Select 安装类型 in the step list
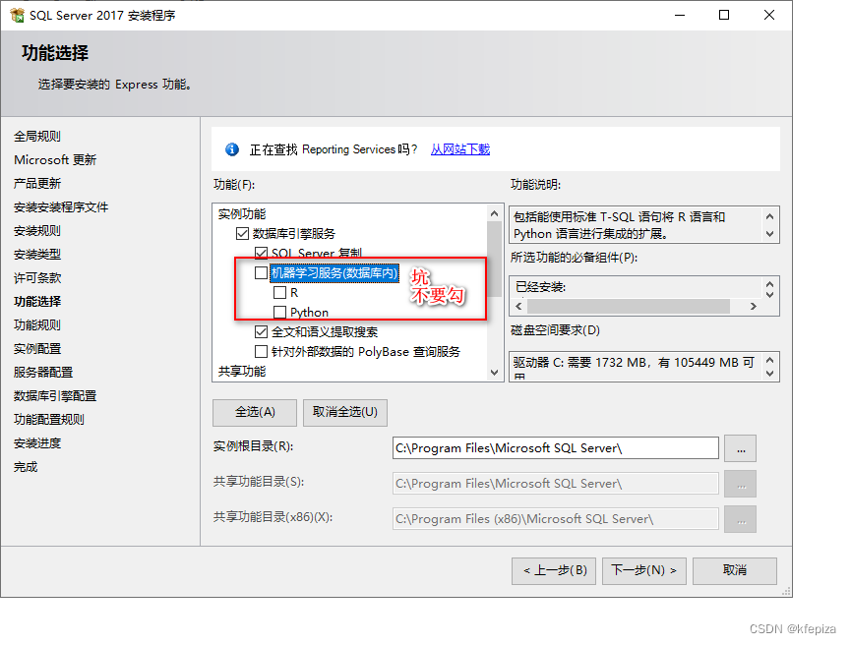 point(37,255)
